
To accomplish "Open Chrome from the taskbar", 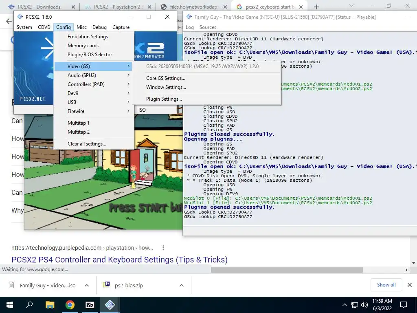I will 70,305.
